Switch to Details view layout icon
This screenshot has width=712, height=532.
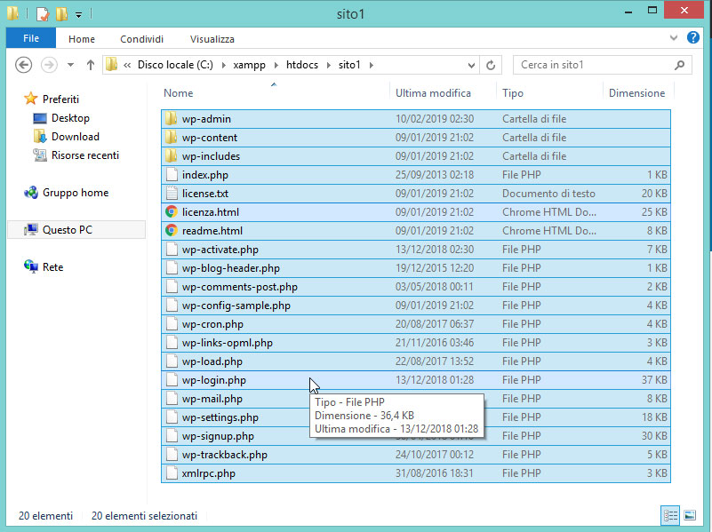click(671, 515)
